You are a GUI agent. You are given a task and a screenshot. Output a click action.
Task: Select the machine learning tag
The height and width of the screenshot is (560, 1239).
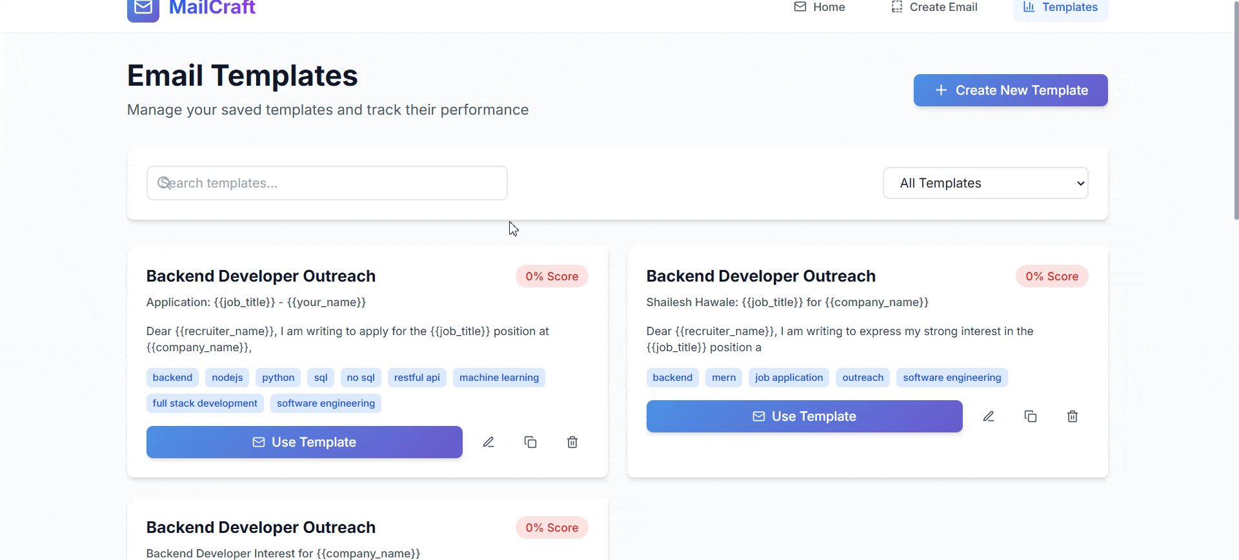[x=499, y=378]
